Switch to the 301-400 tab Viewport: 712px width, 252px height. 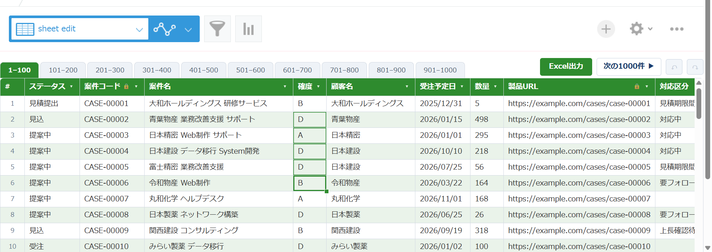(157, 70)
